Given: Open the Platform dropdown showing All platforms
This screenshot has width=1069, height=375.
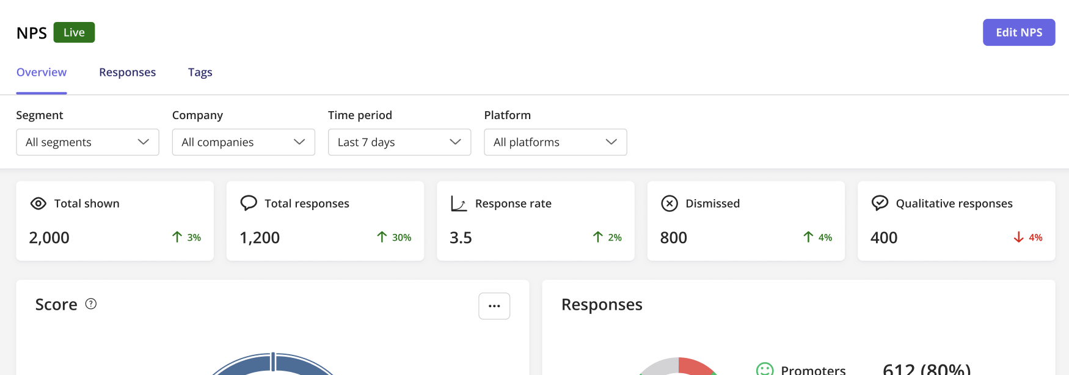Looking at the screenshot, I should click(x=555, y=142).
